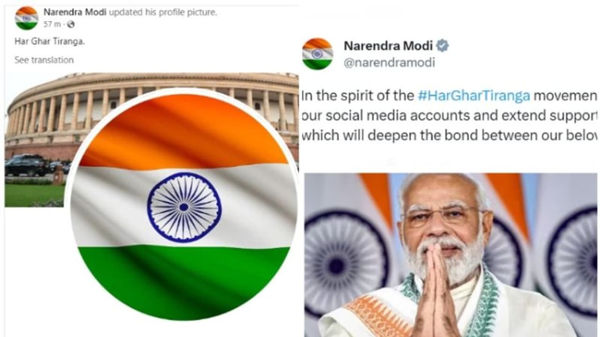Image resolution: width=600 pixels, height=337 pixels.
Task: Open the large circular Indian flag profile picture
Action: coord(183,206)
